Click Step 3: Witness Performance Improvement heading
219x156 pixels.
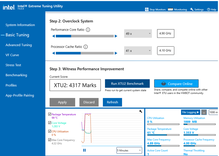pos(87,69)
